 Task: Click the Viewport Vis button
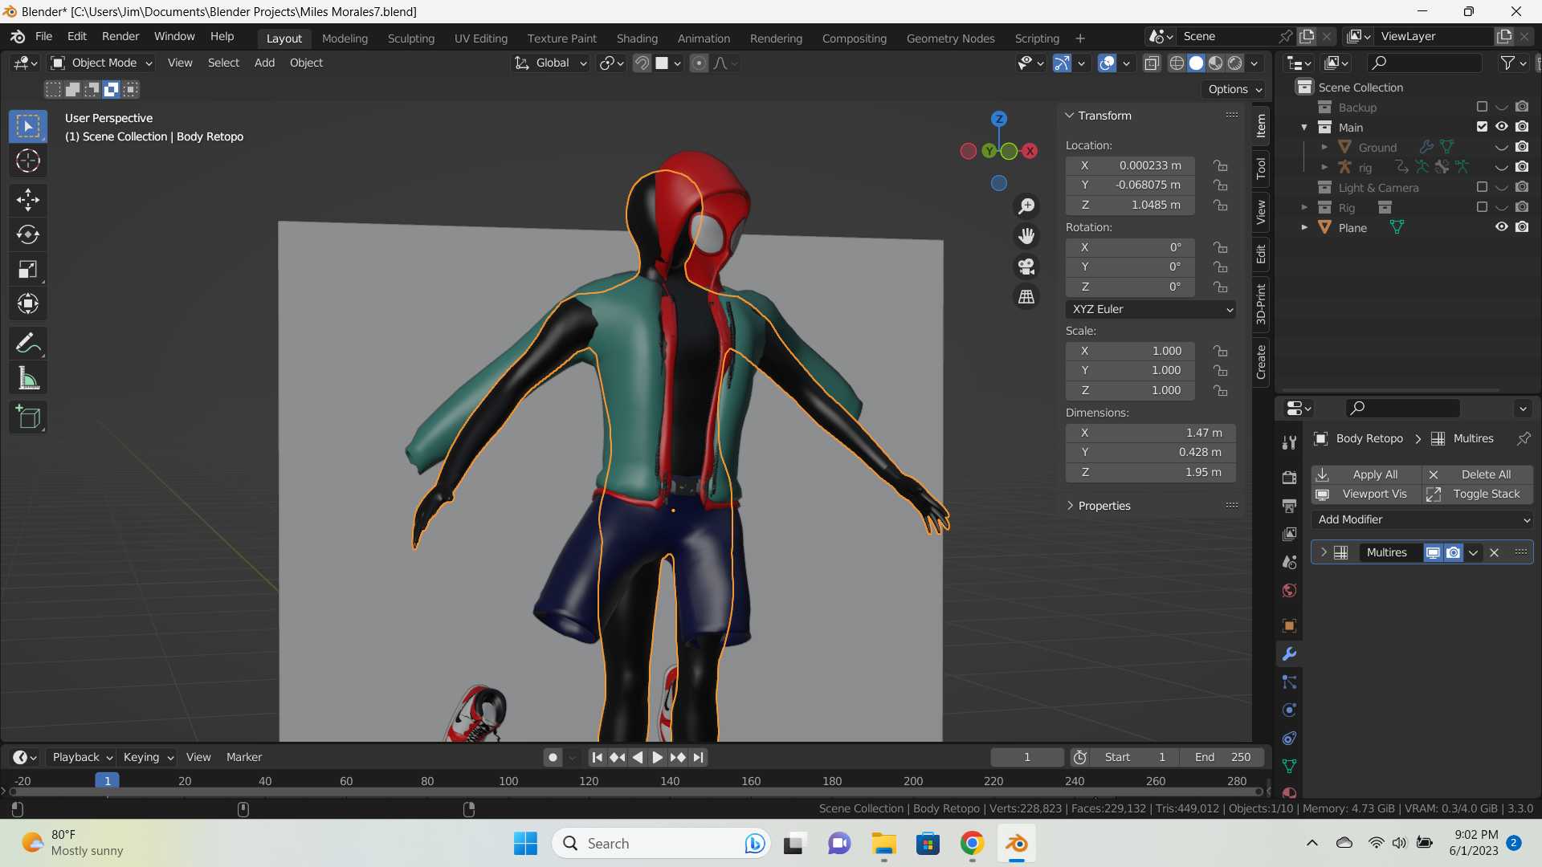1366,495
